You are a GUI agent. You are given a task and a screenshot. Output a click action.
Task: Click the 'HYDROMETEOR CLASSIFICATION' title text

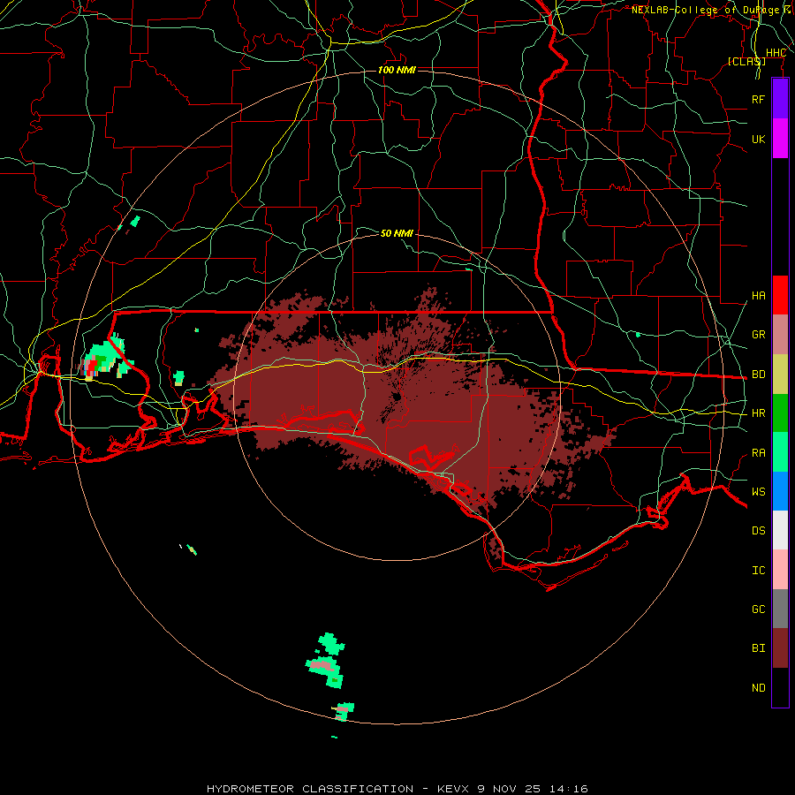coord(310,789)
